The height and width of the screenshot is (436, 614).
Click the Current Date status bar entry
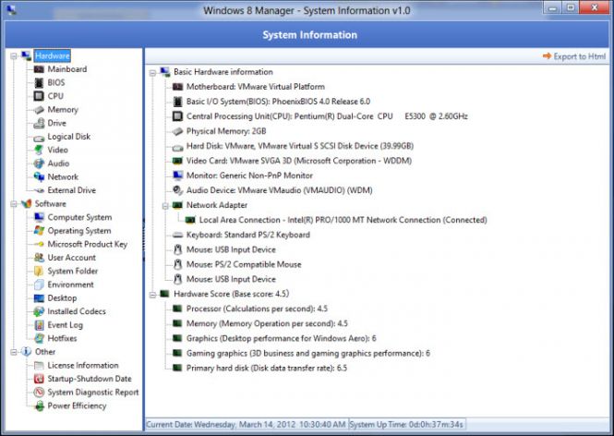246,425
